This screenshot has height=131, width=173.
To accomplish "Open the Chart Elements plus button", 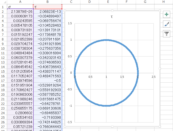I will point(167,14).
